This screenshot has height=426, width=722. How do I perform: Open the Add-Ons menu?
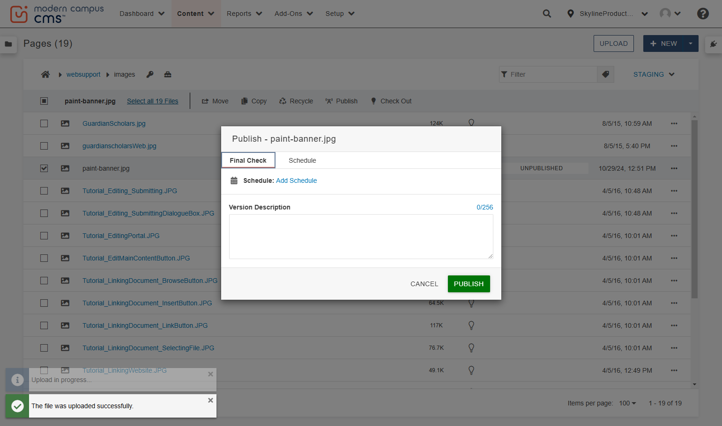coord(294,14)
